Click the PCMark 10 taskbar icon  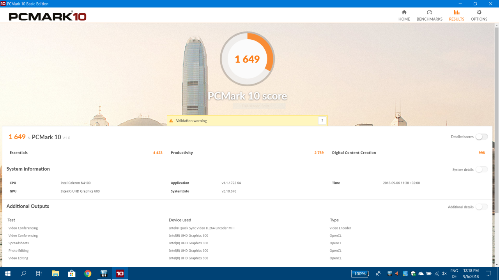pos(120,273)
